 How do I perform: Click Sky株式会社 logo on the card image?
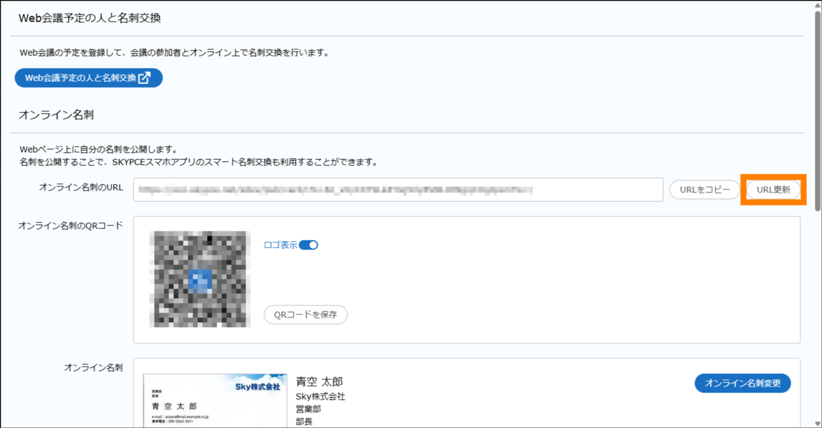tap(257, 387)
